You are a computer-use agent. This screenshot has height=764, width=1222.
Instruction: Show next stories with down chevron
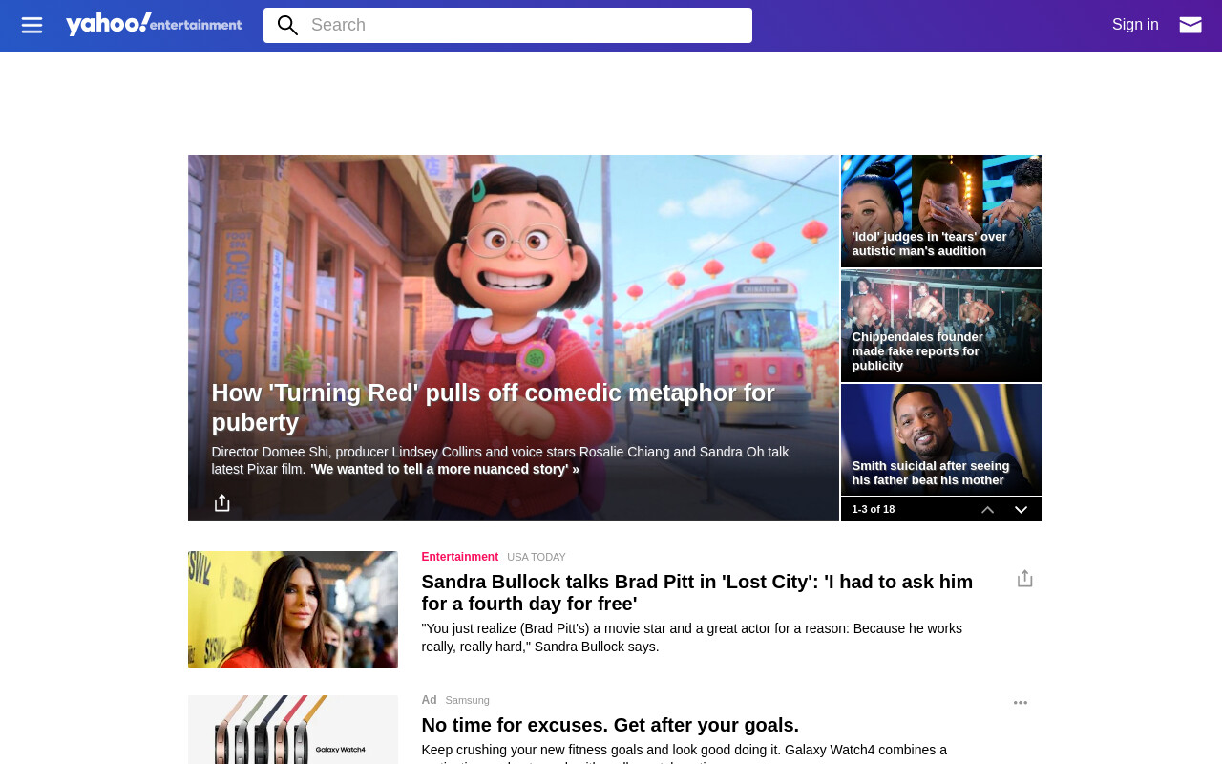coord(1021,510)
